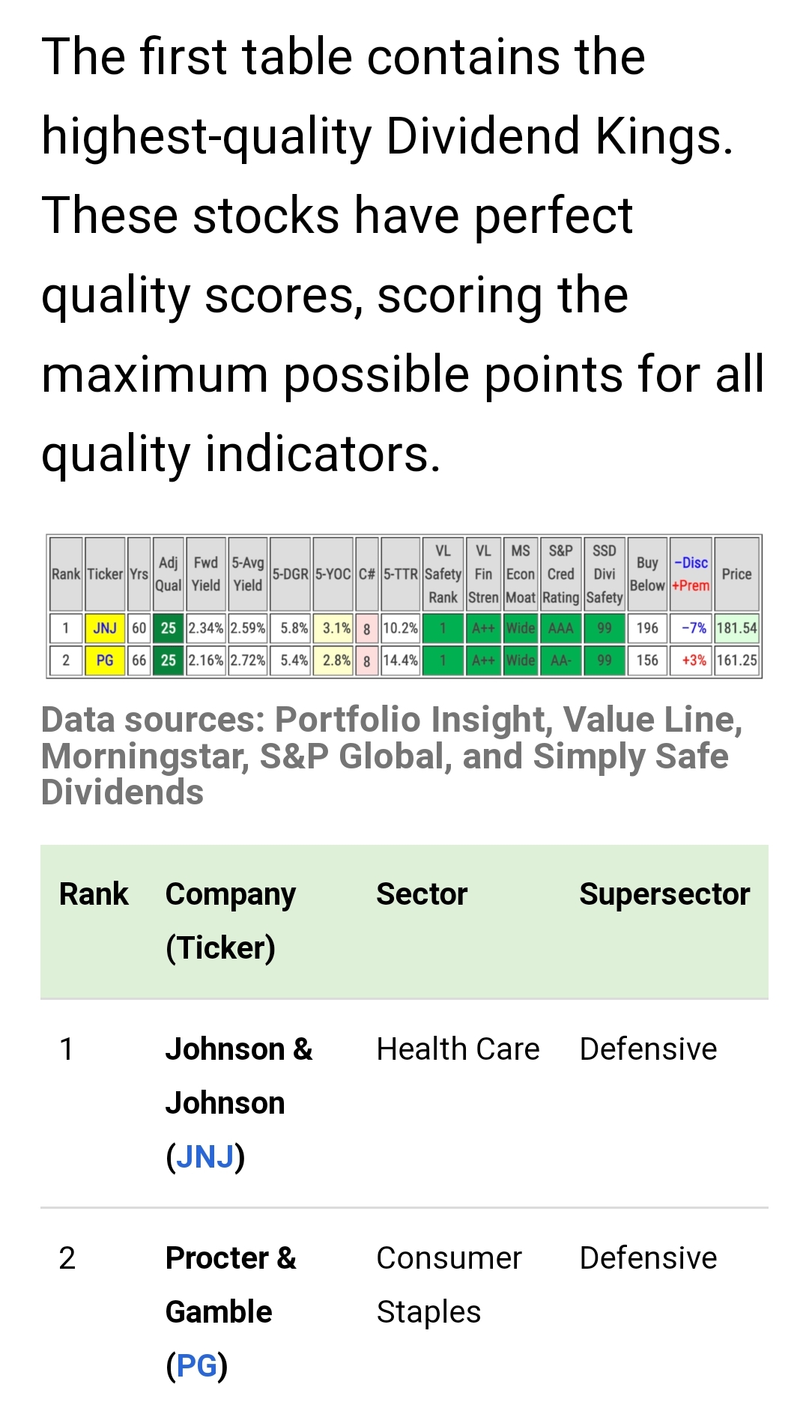Tap Defensive supersector in PG row
The height and width of the screenshot is (1420, 809).
tap(648, 1258)
